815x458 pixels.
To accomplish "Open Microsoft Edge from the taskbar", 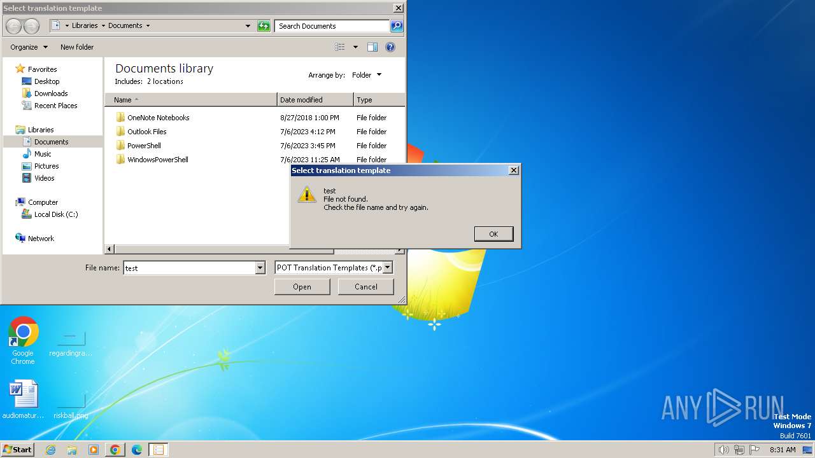I will 137,450.
